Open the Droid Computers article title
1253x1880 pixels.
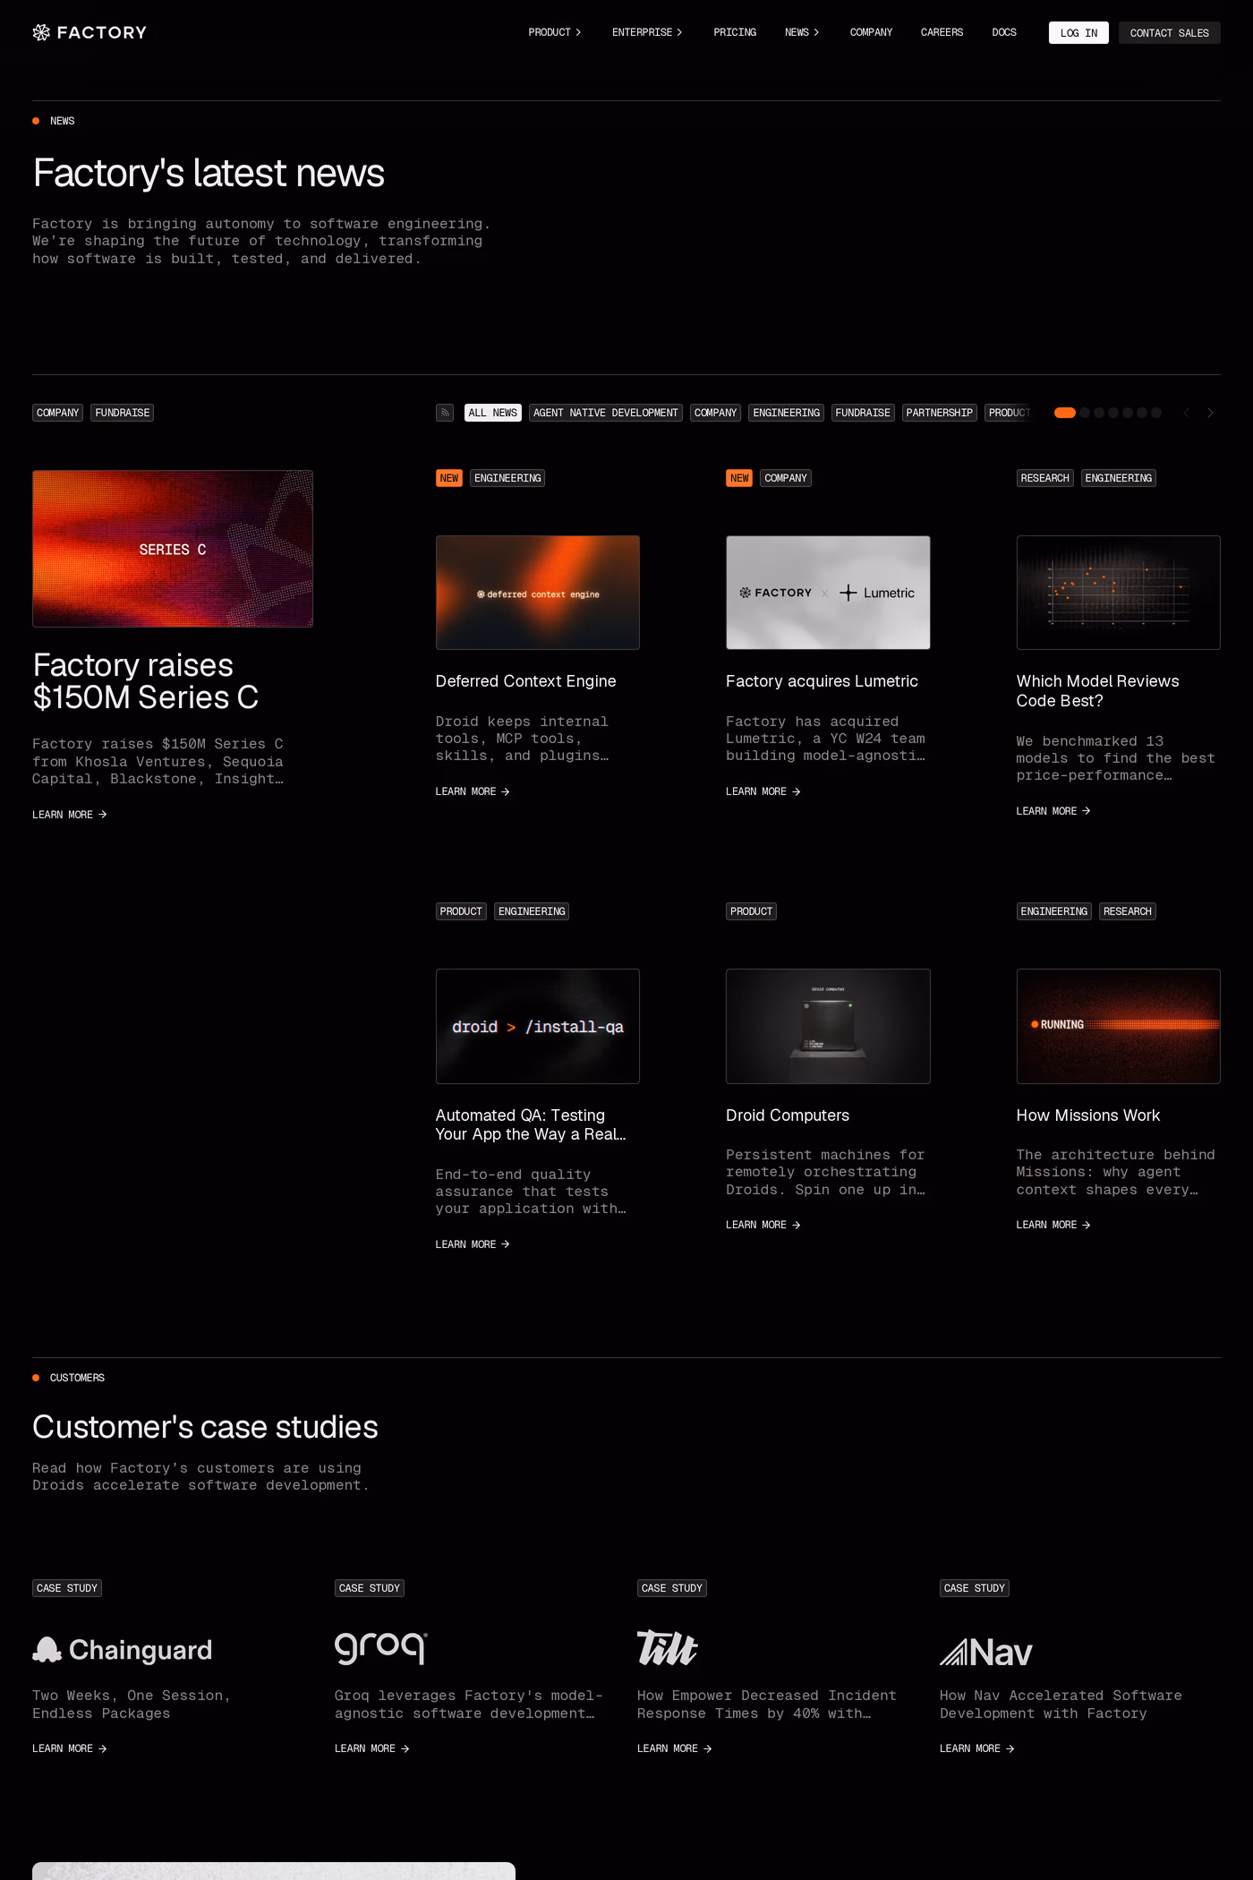pos(788,1115)
